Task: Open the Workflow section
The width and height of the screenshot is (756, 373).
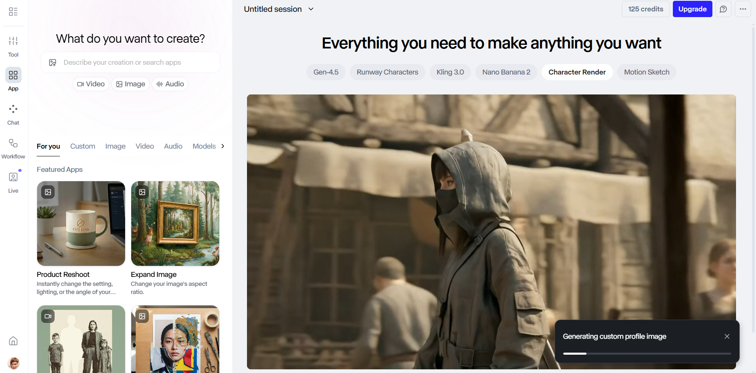Action: tap(13, 148)
